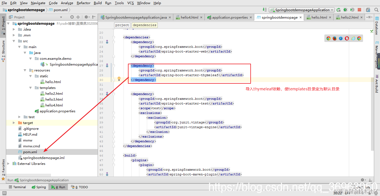Image resolution: width=380 pixels, height=196 pixels.
Task: Toggle the Ant Build tool window
Action: 377,84
